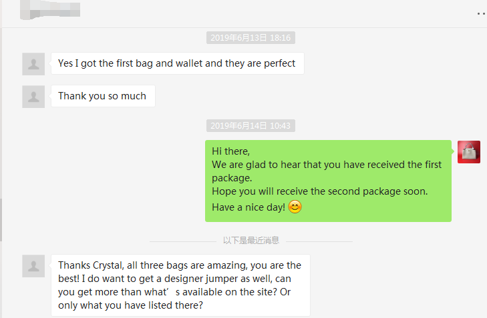Open the red handbag profile avatar
The height and width of the screenshot is (318, 487).
click(468, 152)
